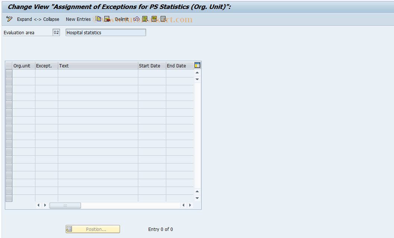This screenshot has height=238, width=394.
Task: Click the select-all rows corner cell
Action: click(9, 66)
